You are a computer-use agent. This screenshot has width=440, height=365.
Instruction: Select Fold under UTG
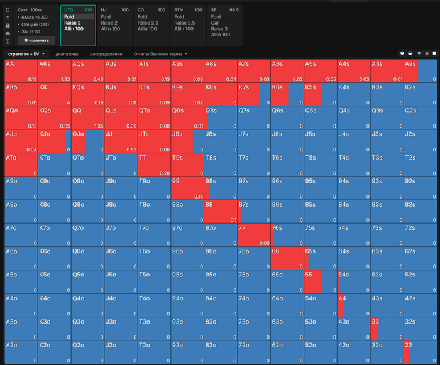[78, 17]
